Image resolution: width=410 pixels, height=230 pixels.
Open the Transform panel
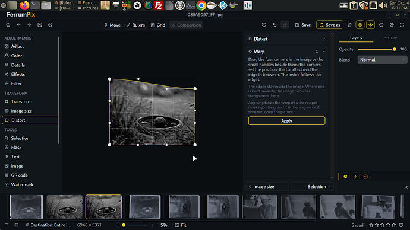coord(30,102)
